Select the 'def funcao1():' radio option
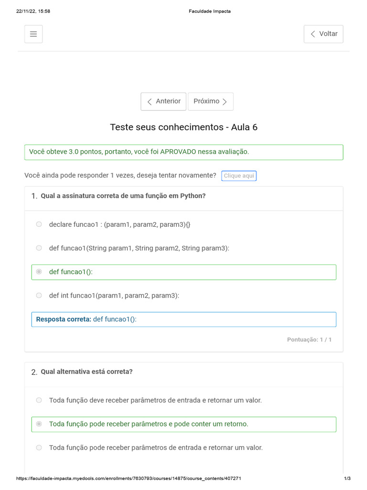 click(x=39, y=272)
